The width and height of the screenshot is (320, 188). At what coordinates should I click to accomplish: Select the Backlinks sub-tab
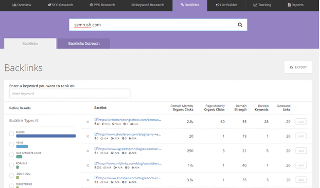pos(30,43)
